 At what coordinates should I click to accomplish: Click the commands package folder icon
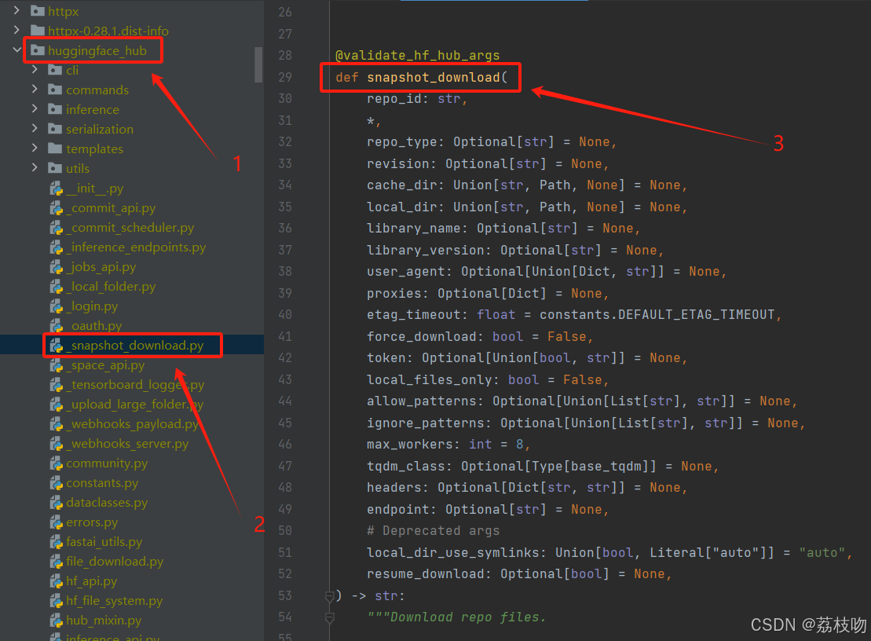click(55, 90)
